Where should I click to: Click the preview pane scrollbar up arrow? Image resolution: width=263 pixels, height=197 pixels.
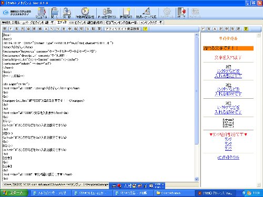[x=259, y=35]
